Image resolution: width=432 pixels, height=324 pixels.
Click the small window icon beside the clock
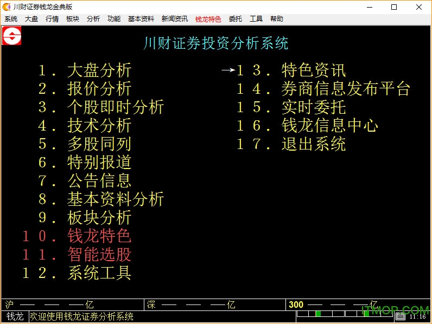pyautogui.click(x=401, y=316)
